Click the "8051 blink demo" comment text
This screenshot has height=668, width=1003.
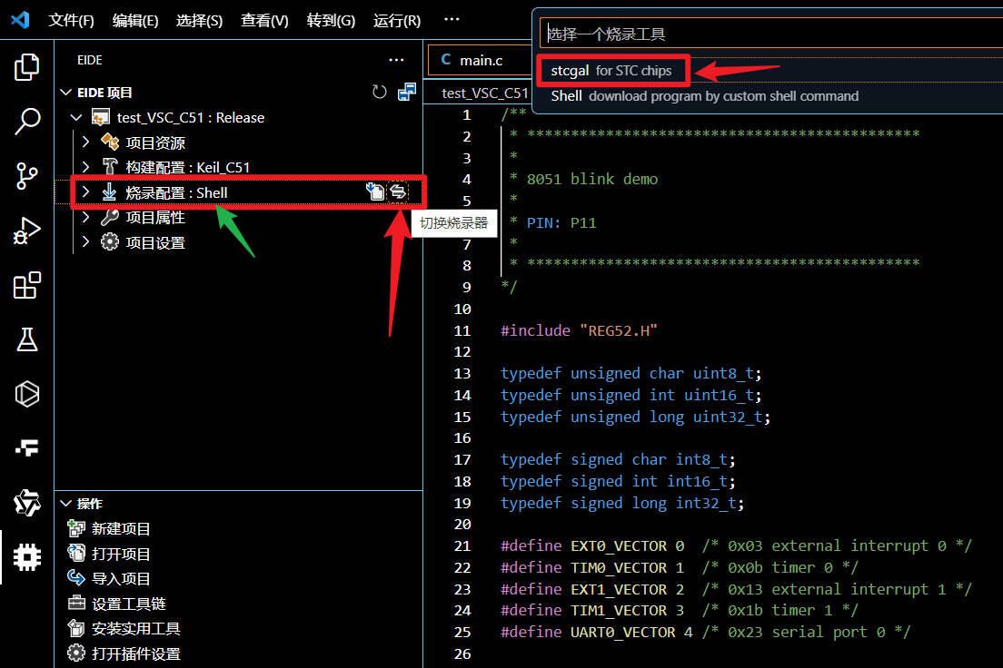[x=591, y=179]
